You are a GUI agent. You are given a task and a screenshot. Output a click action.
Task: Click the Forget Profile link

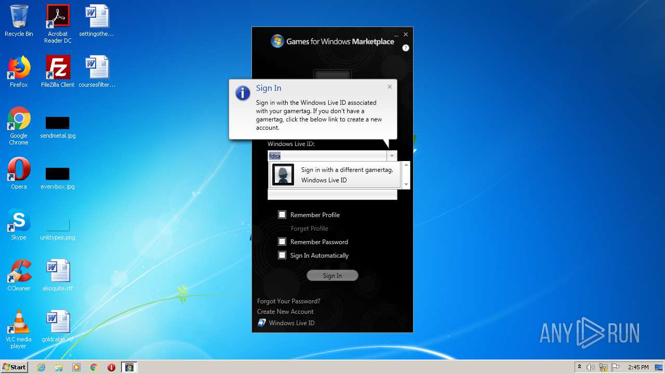coord(309,229)
